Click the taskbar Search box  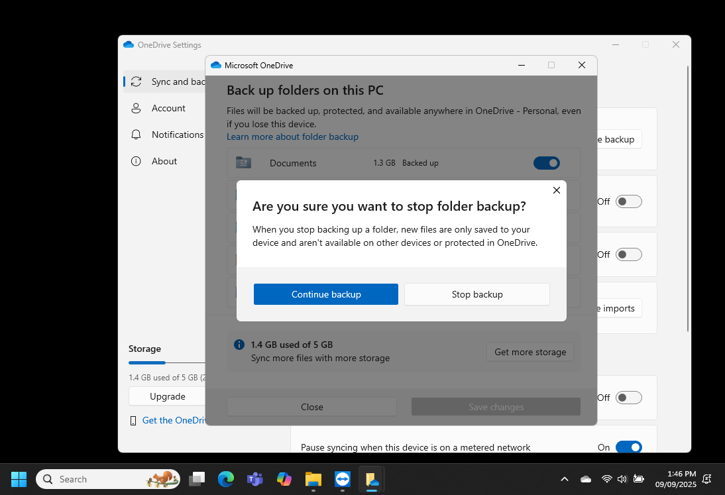108,479
